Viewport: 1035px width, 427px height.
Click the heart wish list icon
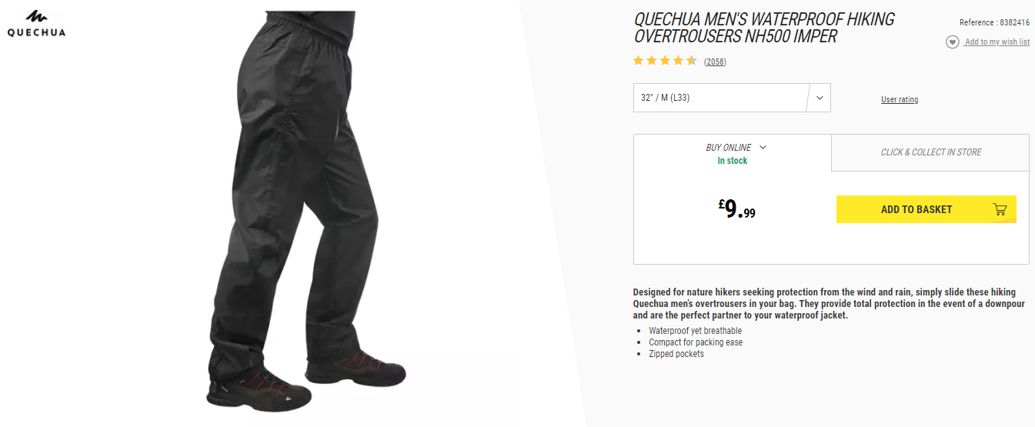click(x=953, y=42)
